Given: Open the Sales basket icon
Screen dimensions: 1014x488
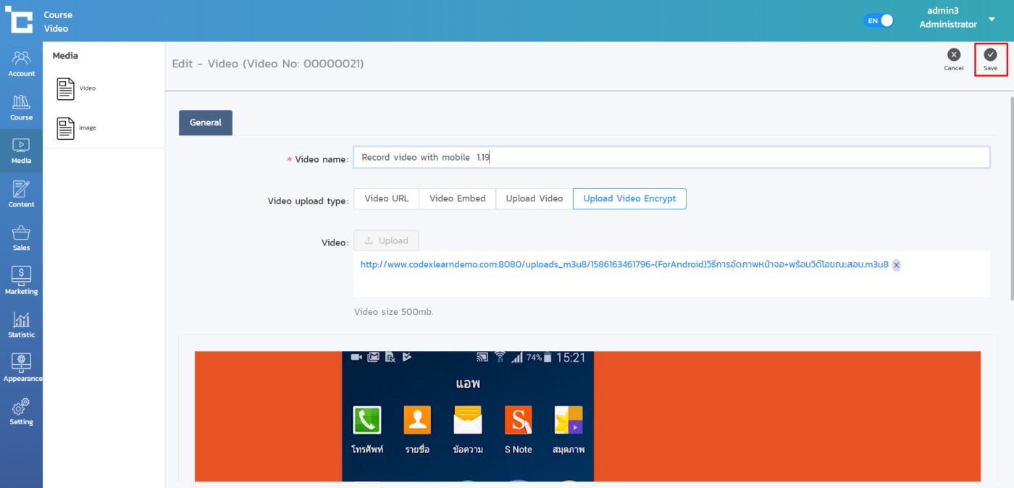Looking at the screenshot, I should (21, 237).
